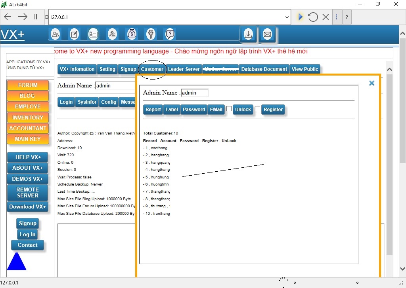Switch to the Setting tab
Image resolution: width=406 pixels, height=288 pixels.
click(107, 69)
